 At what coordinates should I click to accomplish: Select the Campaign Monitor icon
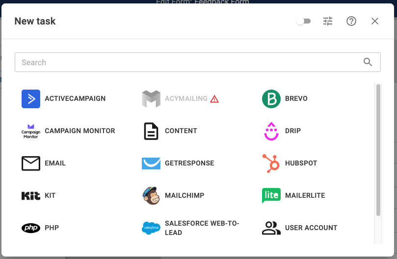[30, 131]
